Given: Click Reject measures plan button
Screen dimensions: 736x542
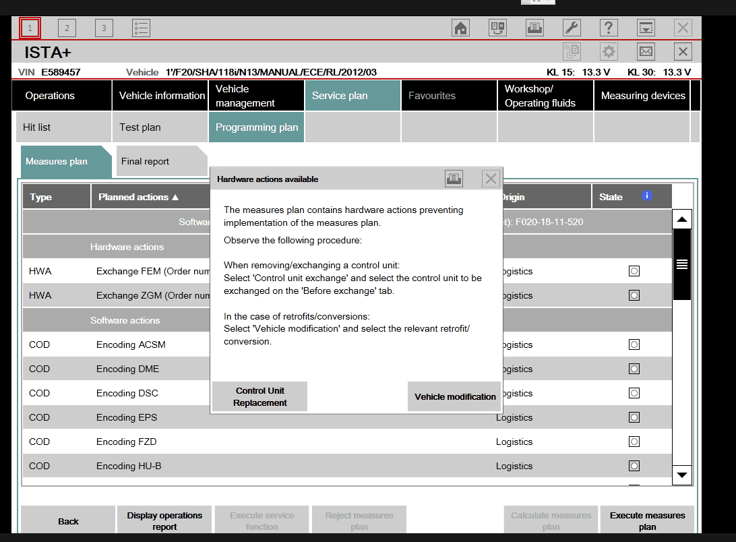Looking at the screenshot, I should pos(359,520).
